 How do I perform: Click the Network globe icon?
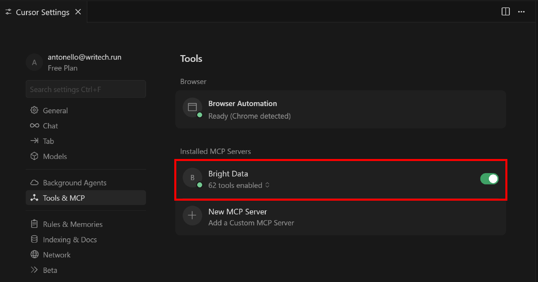point(34,254)
